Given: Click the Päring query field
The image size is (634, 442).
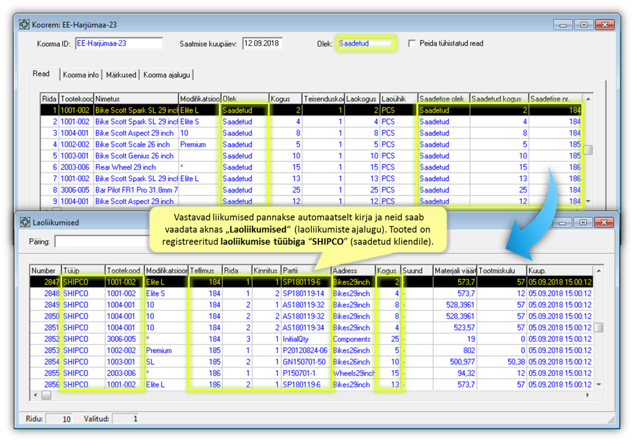Looking at the screenshot, I should click(x=101, y=241).
